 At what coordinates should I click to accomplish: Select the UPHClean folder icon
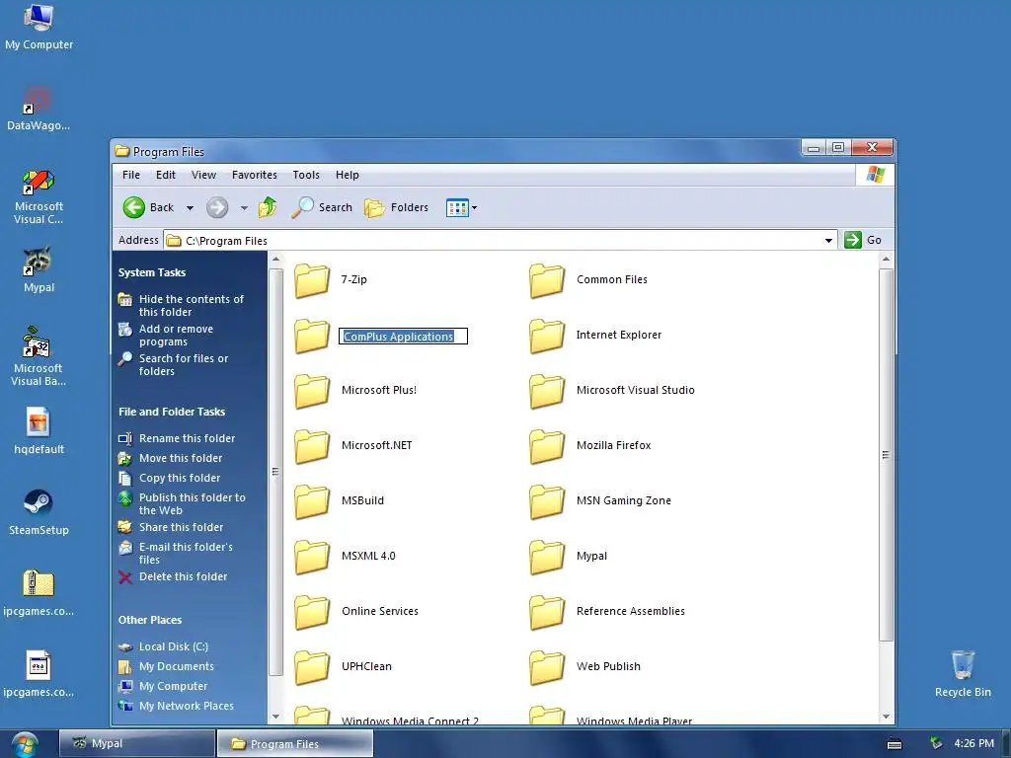pyautogui.click(x=312, y=669)
